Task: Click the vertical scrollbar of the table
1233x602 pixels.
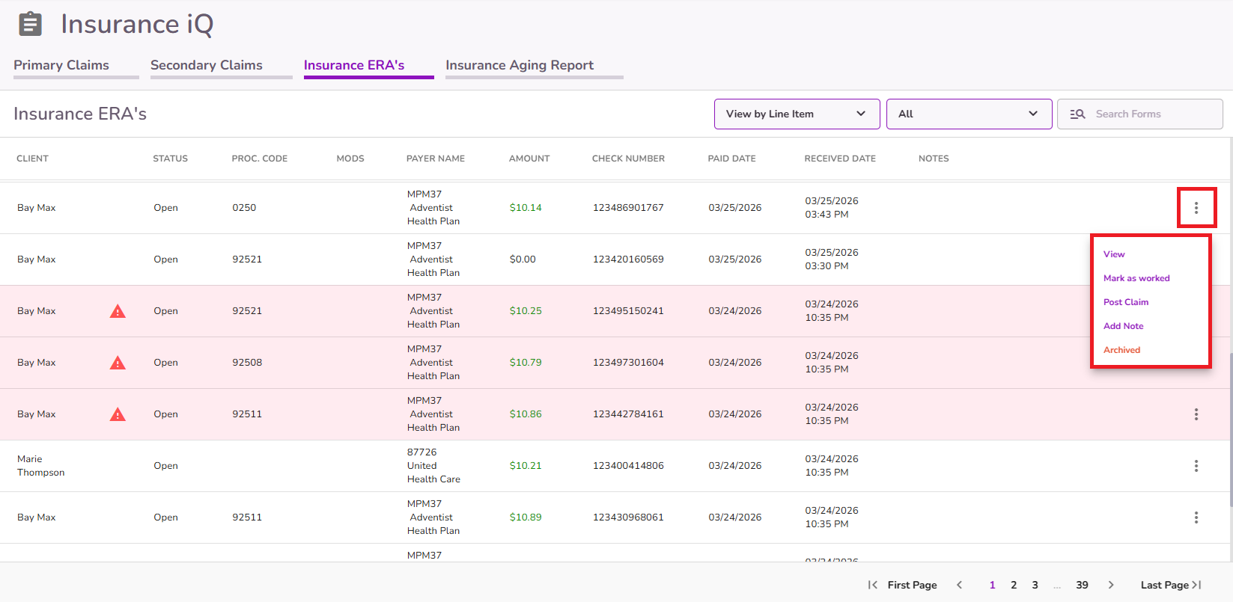Action: [x=1230, y=430]
